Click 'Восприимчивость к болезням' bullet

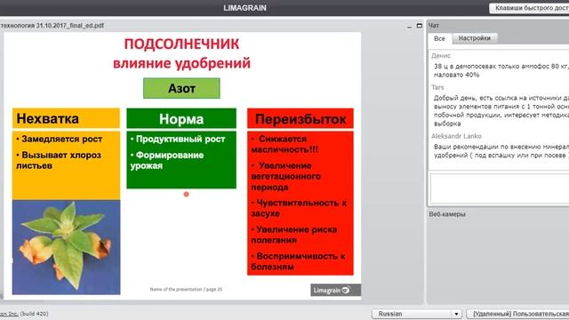(x=298, y=261)
